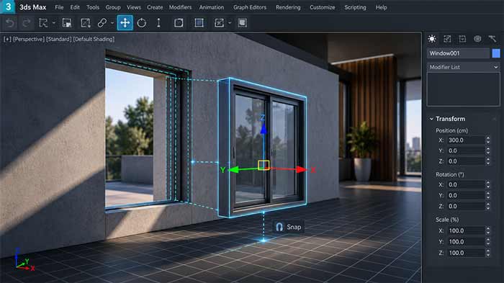Activate the Select and Move tool
This screenshot has height=283, width=504.
coord(125,23)
